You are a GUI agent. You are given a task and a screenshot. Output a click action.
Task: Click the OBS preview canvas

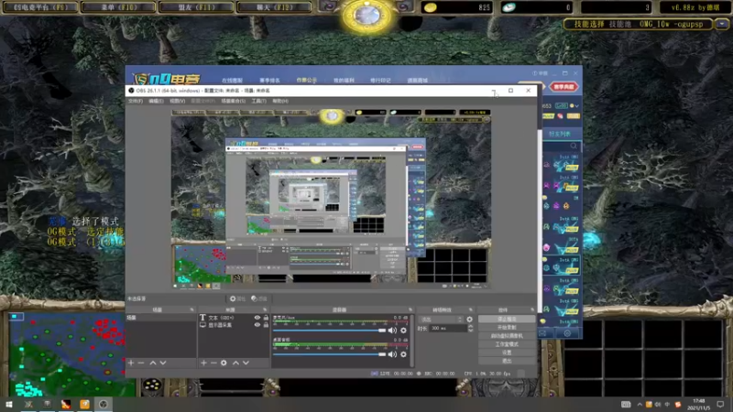click(x=331, y=198)
